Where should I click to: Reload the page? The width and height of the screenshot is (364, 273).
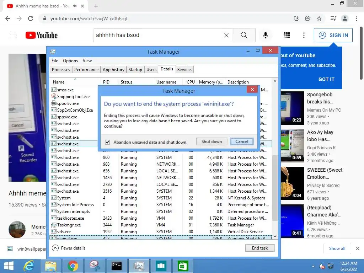31,18
